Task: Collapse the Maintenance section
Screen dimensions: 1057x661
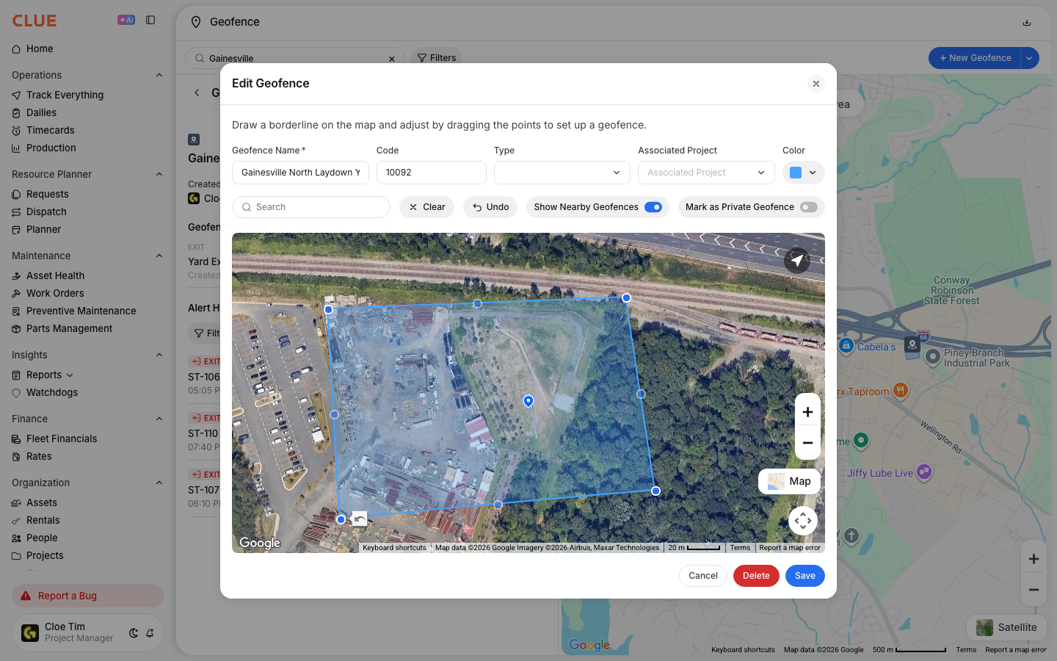Action: (x=159, y=256)
